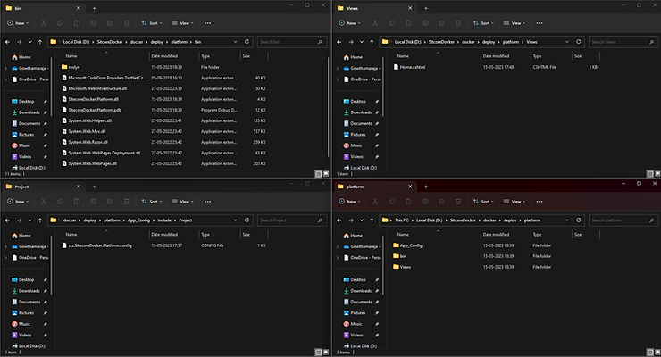Image resolution: width=661 pixels, height=357 pixels.
Task: Go forward in the Project window
Action: [19, 220]
